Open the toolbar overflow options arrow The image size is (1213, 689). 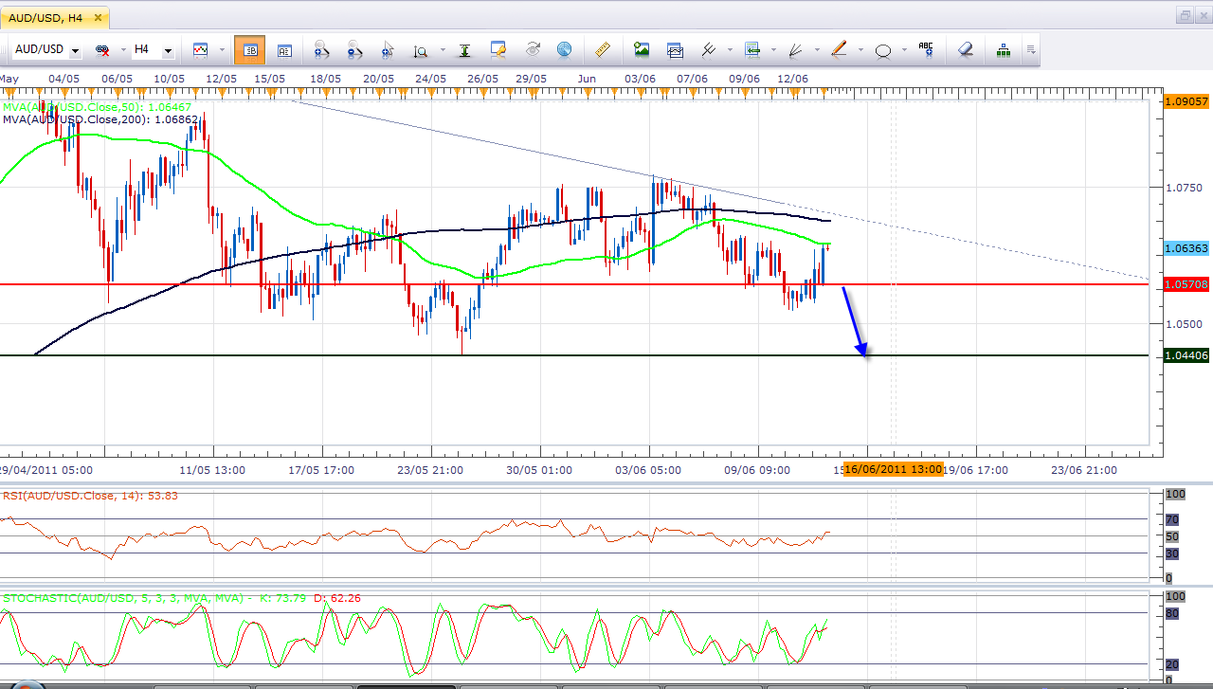[x=1030, y=50]
